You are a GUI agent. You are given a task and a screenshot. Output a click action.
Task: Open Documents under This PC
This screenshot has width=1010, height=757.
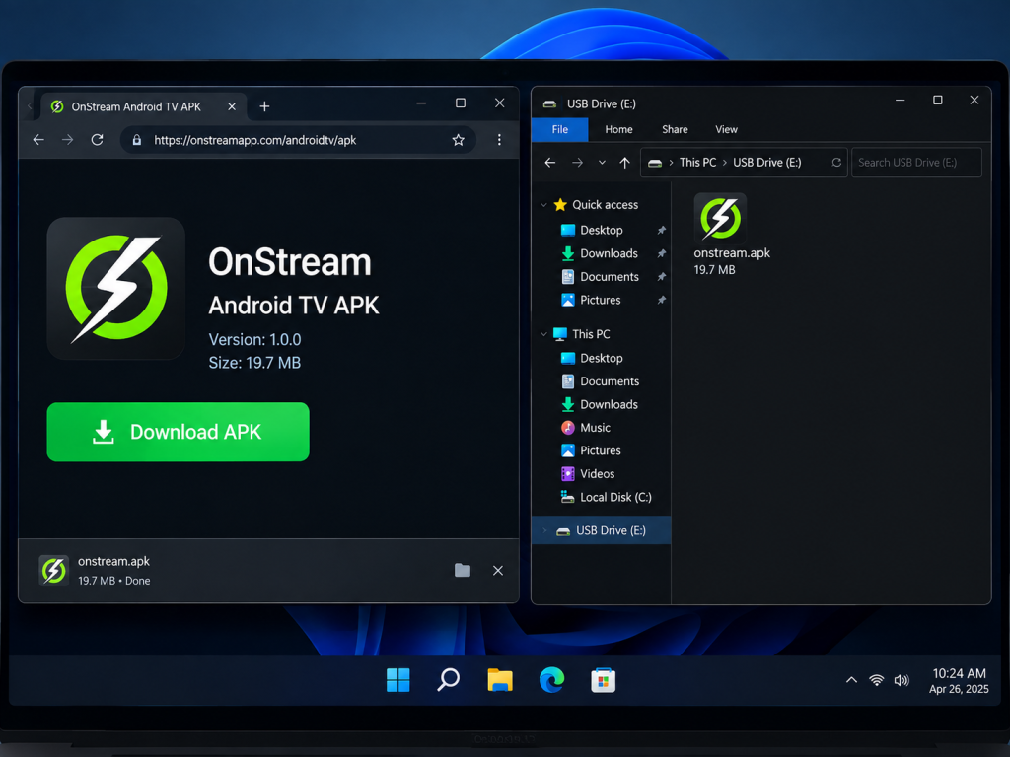[610, 381]
